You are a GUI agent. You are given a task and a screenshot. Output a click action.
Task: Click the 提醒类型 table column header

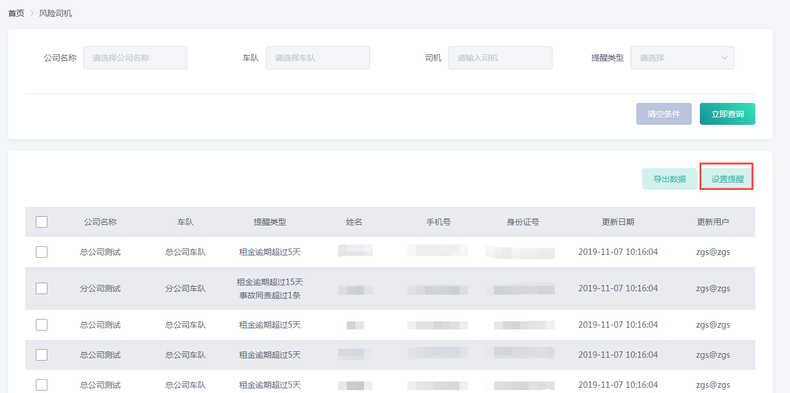pos(270,222)
